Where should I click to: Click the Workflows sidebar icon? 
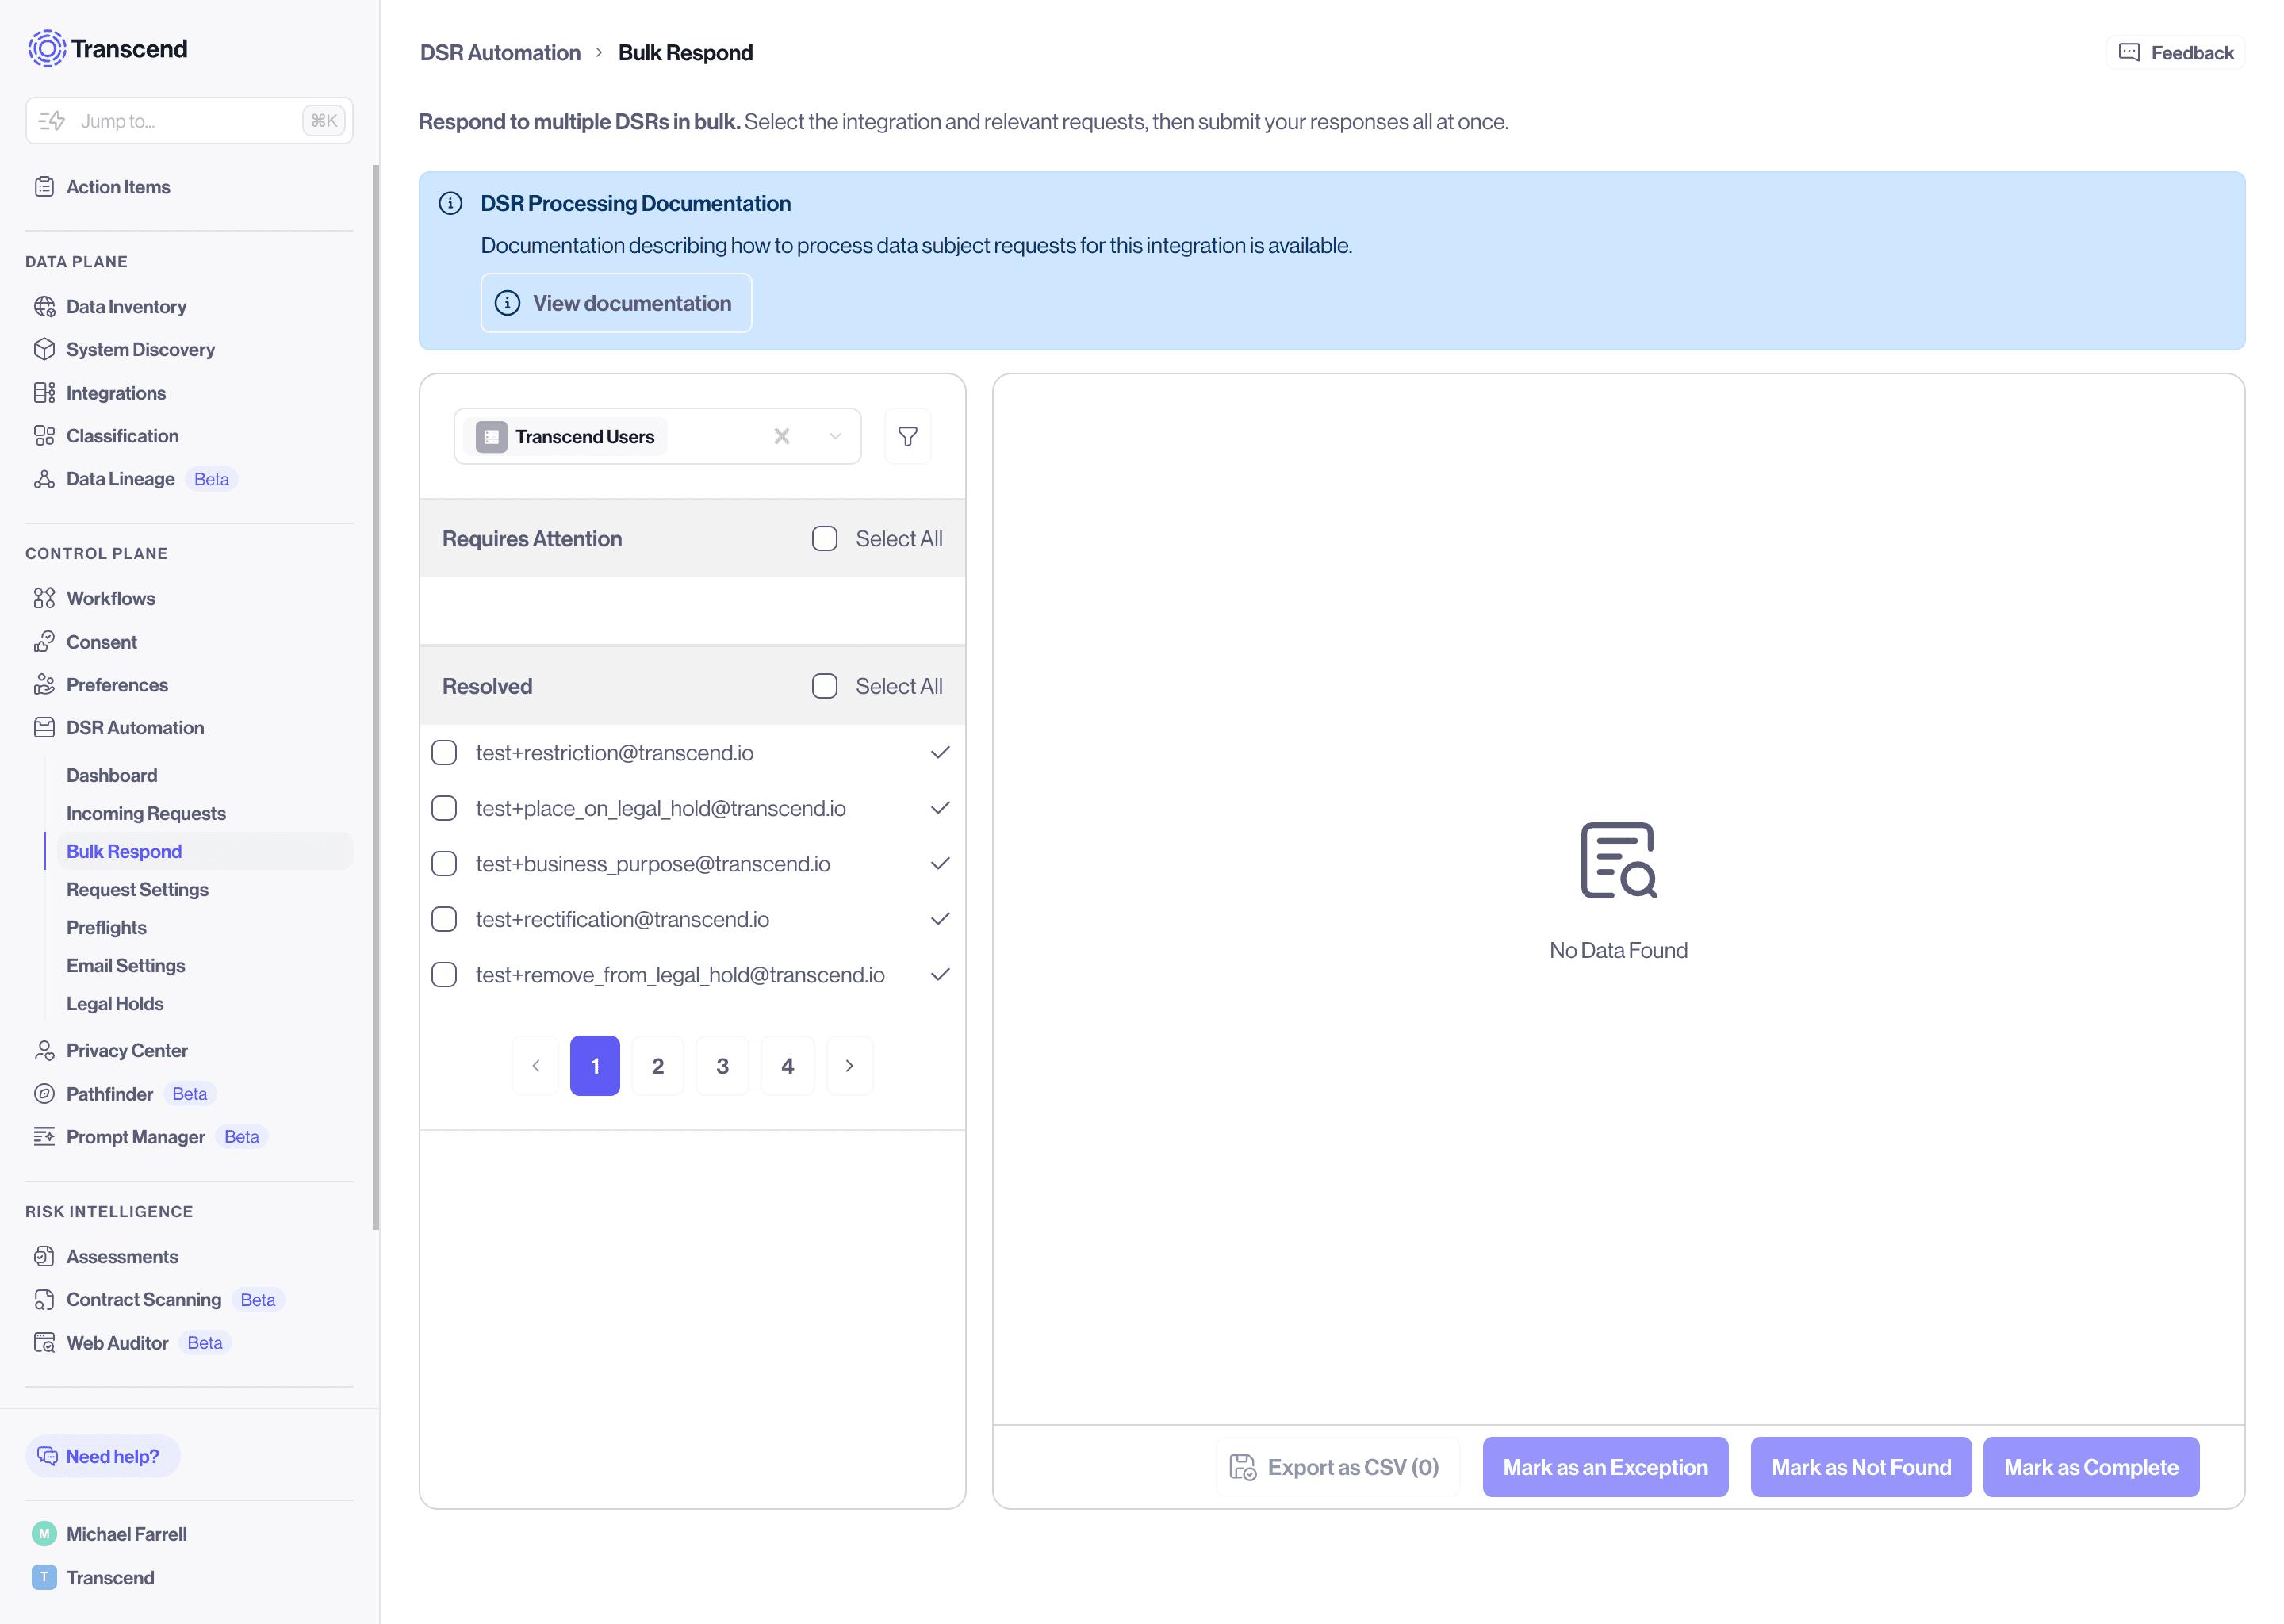(44, 598)
